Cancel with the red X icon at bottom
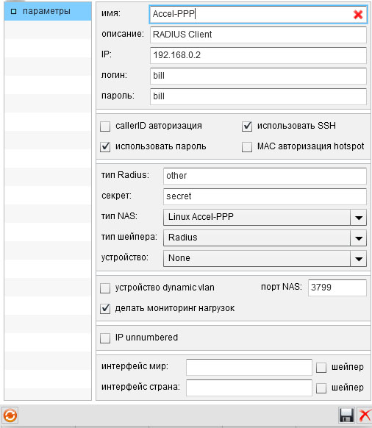 click(365, 415)
